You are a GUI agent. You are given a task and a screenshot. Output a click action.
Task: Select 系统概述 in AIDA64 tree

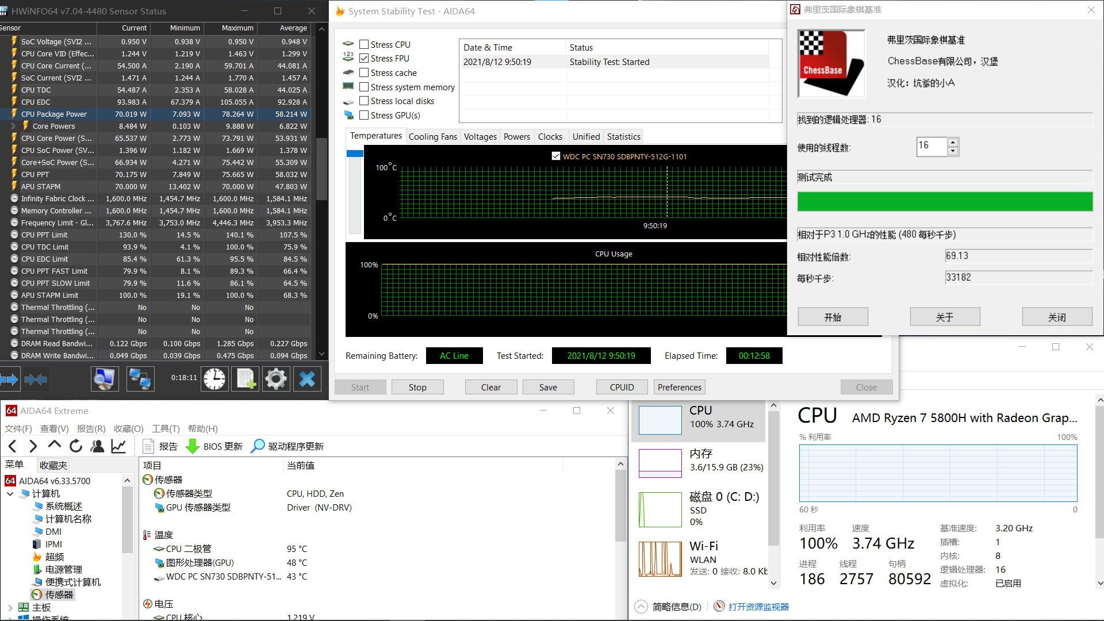coord(57,506)
